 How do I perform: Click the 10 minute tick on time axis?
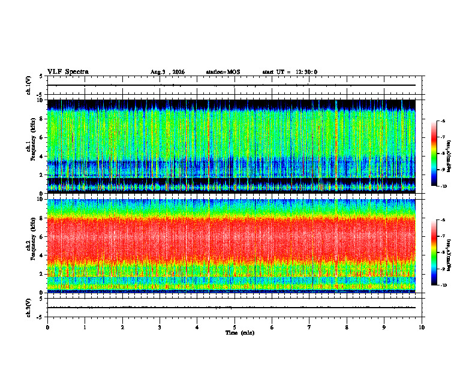[x=422, y=327]
